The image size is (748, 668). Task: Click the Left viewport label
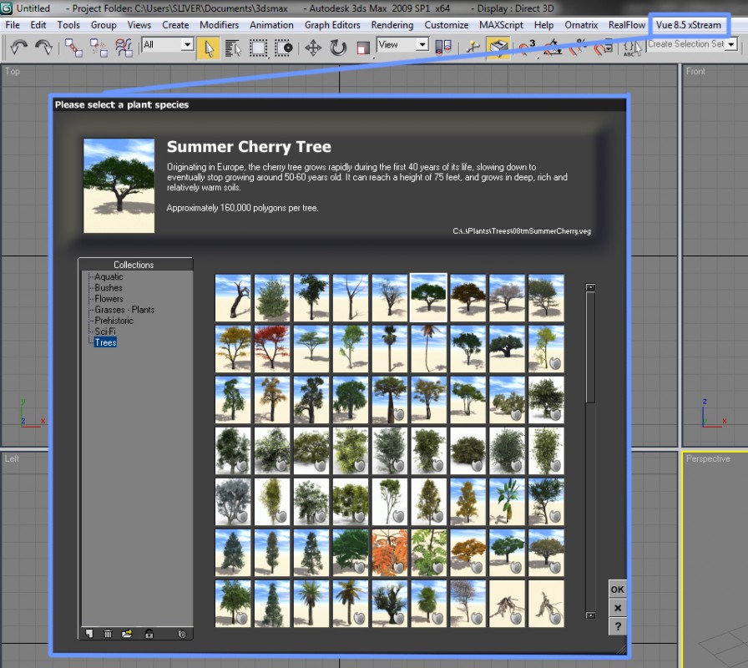click(x=12, y=458)
